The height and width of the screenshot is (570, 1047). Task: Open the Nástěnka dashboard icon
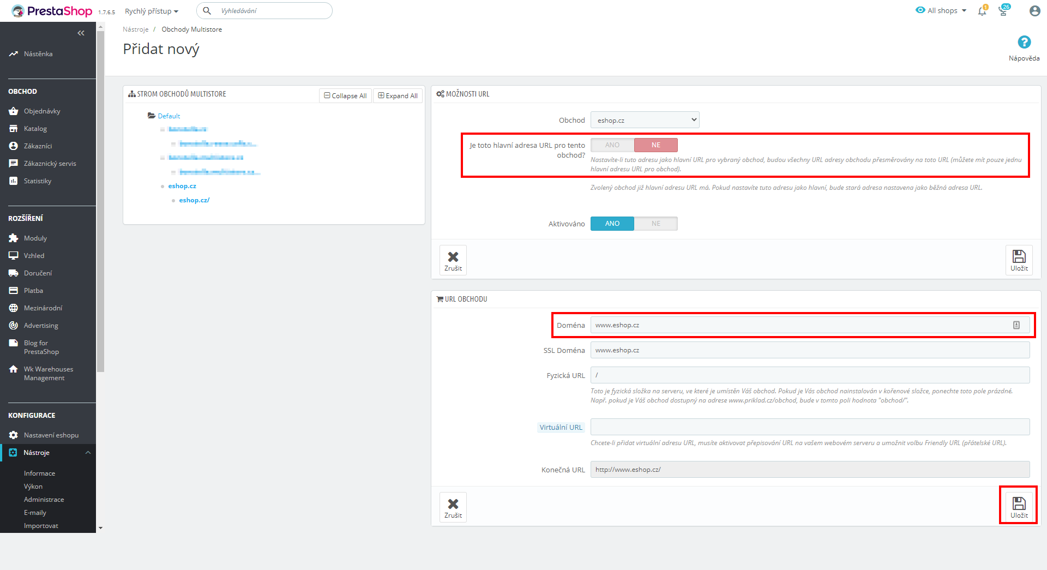(x=13, y=54)
